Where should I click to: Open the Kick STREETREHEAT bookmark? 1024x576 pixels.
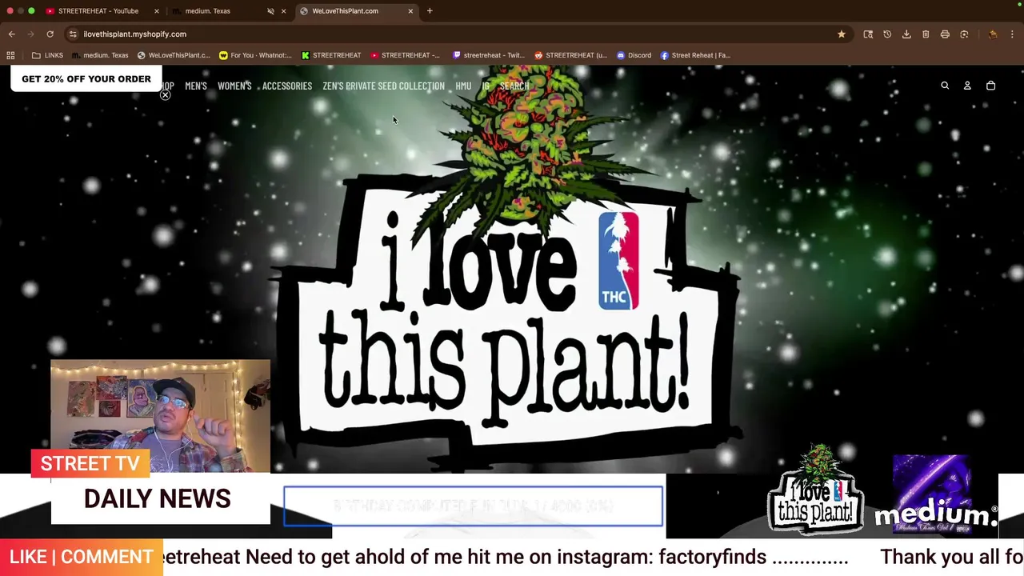[x=331, y=55]
